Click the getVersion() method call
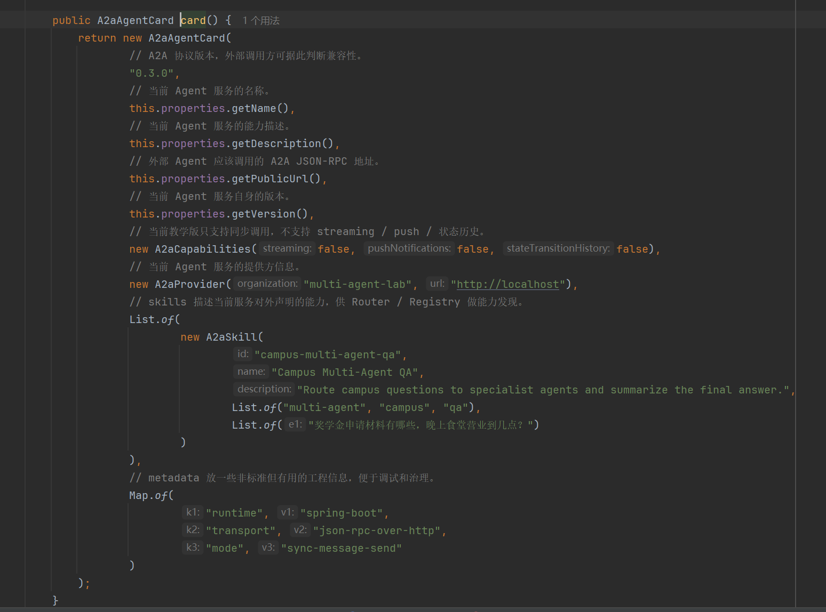This screenshot has height=612, width=826. [270, 214]
